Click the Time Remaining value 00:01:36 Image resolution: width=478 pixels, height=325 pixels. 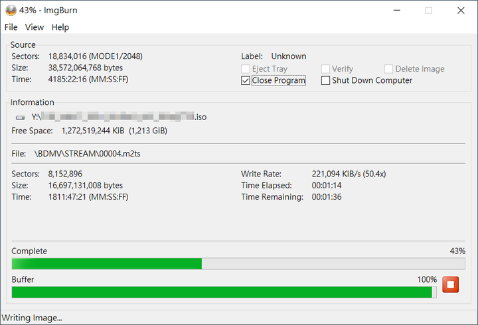pyautogui.click(x=327, y=197)
